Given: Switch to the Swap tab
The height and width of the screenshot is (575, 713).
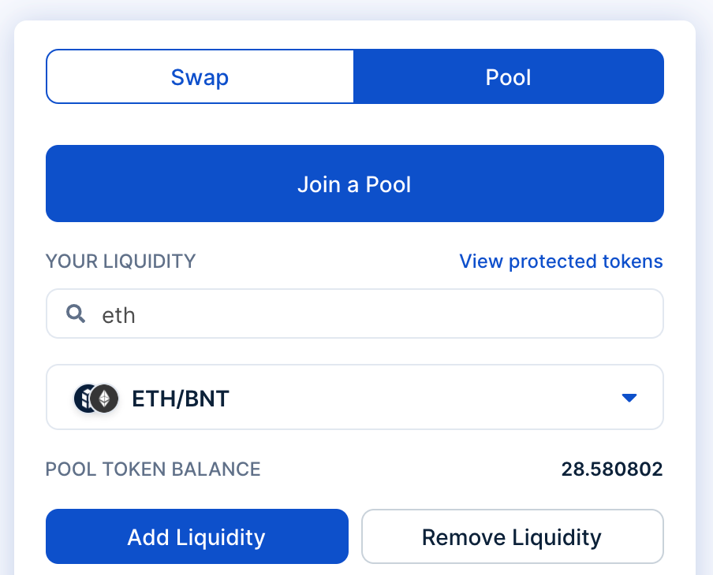Looking at the screenshot, I should coord(199,76).
